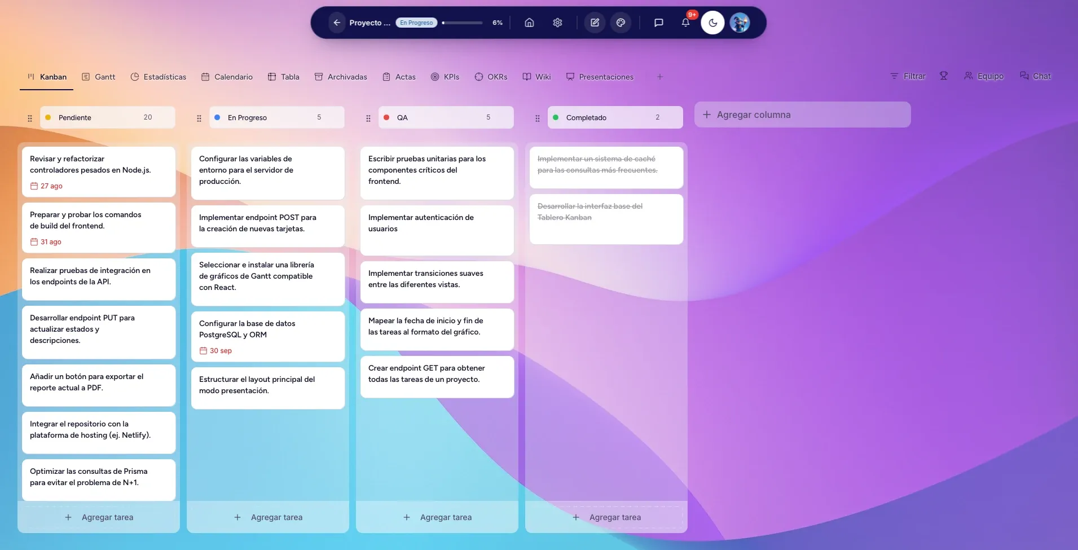Open card 'Escribir pruebas unitarias'
This screenshot has width=1078, height=550.
437,173
